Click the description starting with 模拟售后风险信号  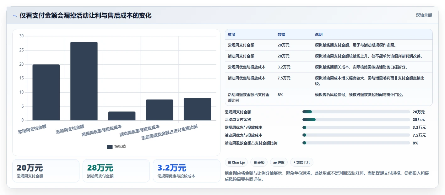point(359,95)
